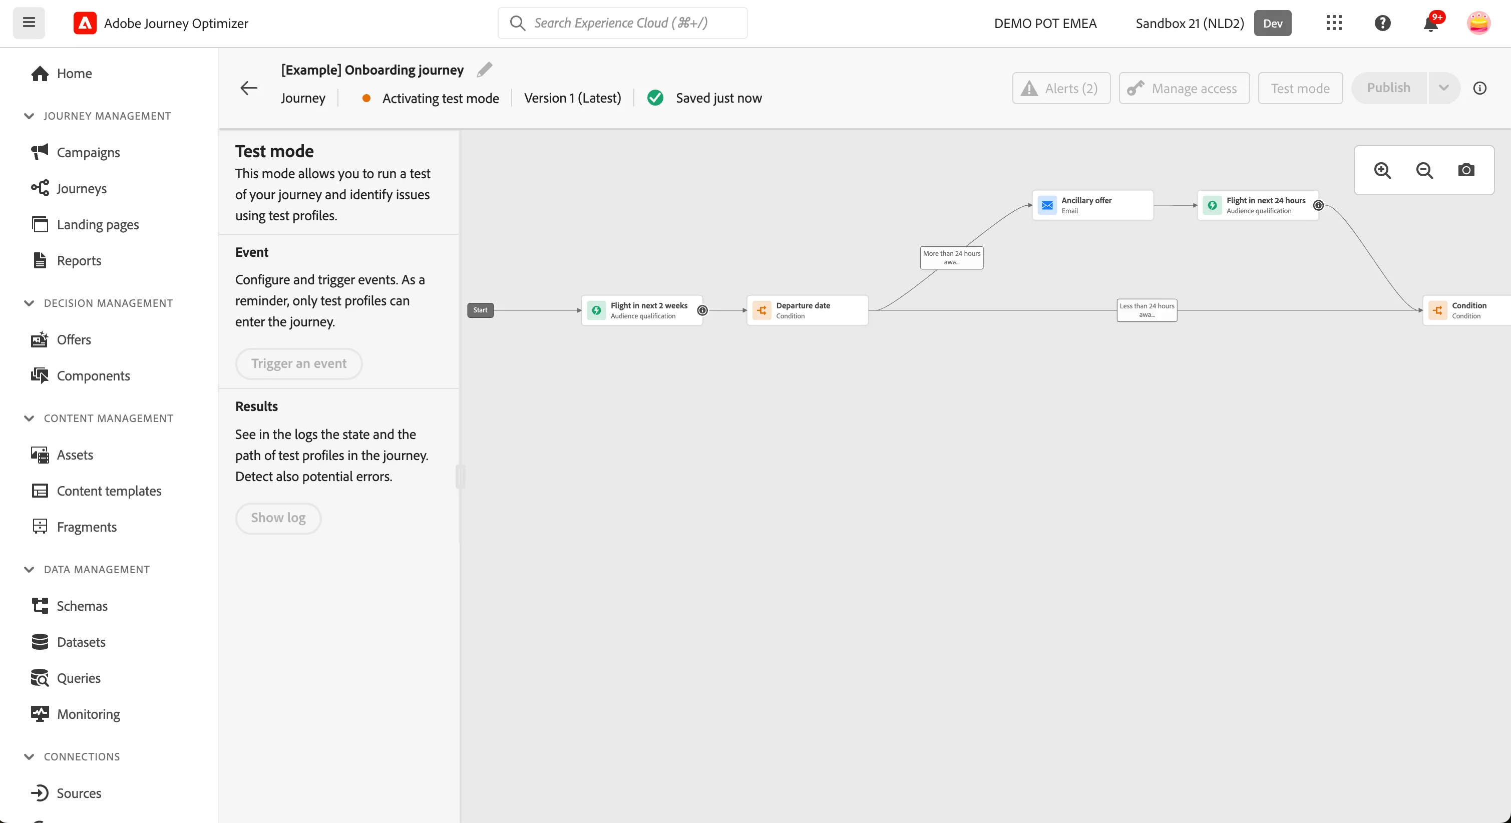The height and width of the screenshot is (823, 1511).
Task: Open journey info icon next to Publish
Action: click(1480, 88)
